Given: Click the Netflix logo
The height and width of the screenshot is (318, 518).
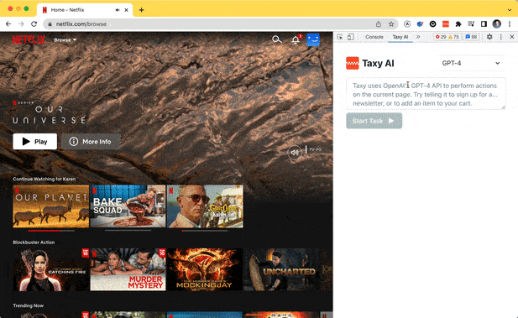Looking at the screenshot, I should (29, 39).
